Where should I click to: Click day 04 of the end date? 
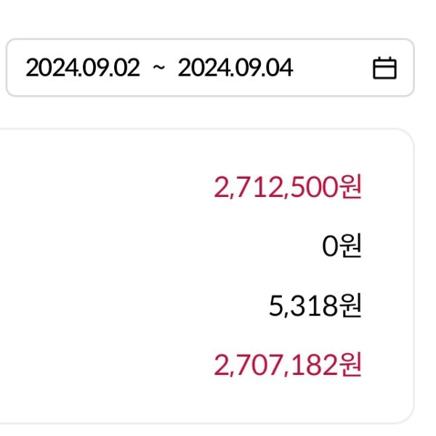click(280, 68)
